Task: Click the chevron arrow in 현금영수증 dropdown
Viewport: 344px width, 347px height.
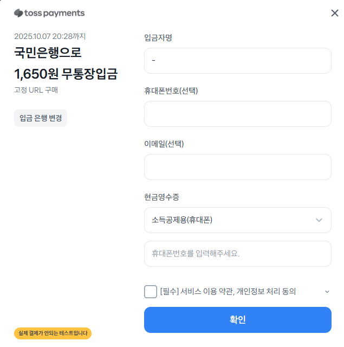Action: click(x=319, y=220)
